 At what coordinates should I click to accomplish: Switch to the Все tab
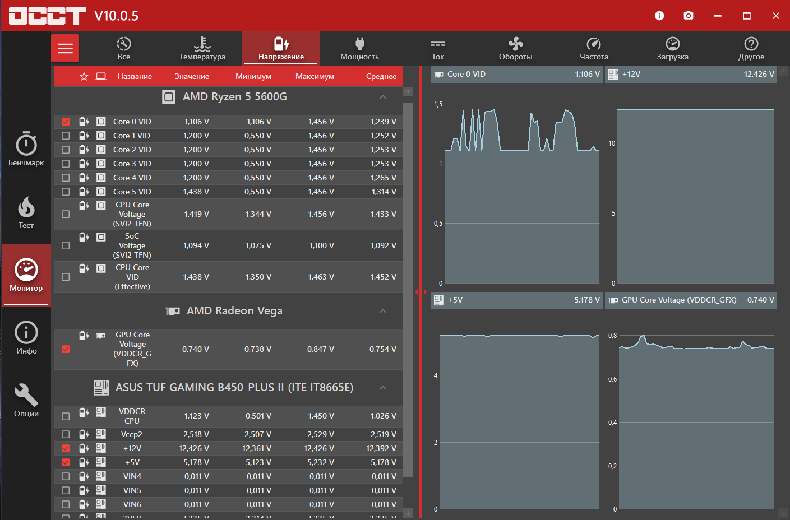pyautogui.click(x=124, y=48)
